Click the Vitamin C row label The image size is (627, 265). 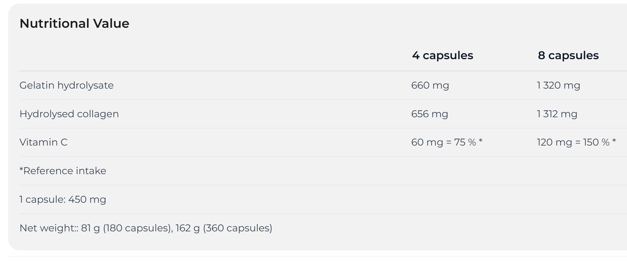pyautogui.click(x=44, y=142)
